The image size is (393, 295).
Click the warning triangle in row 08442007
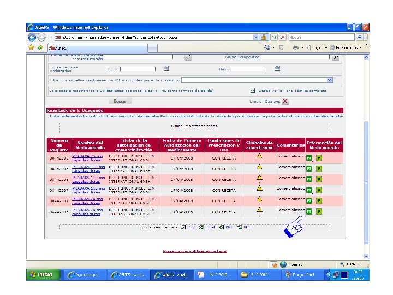(x=259, y=188)
